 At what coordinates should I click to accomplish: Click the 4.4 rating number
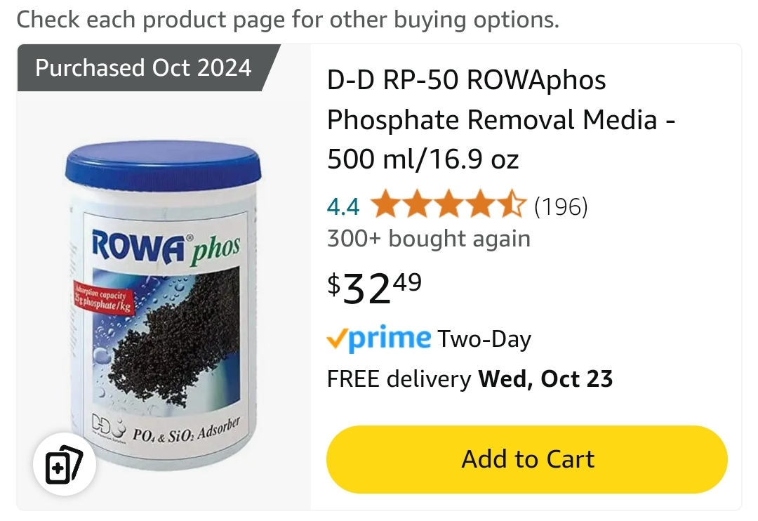click(x=343, y=206)
